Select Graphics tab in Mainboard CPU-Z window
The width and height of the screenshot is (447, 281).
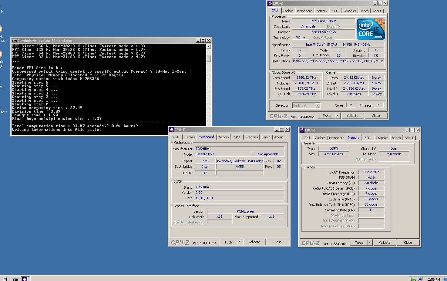(251, 137)
